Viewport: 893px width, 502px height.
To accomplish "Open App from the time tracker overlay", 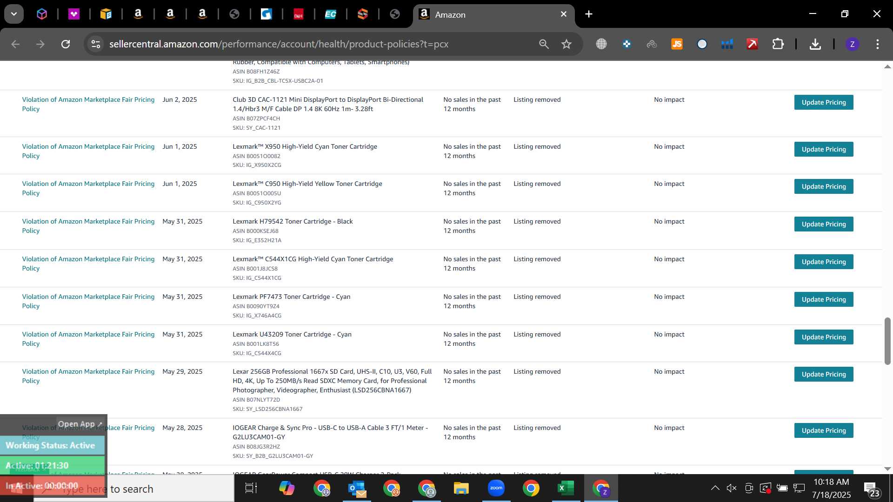I will coord(80,424).
